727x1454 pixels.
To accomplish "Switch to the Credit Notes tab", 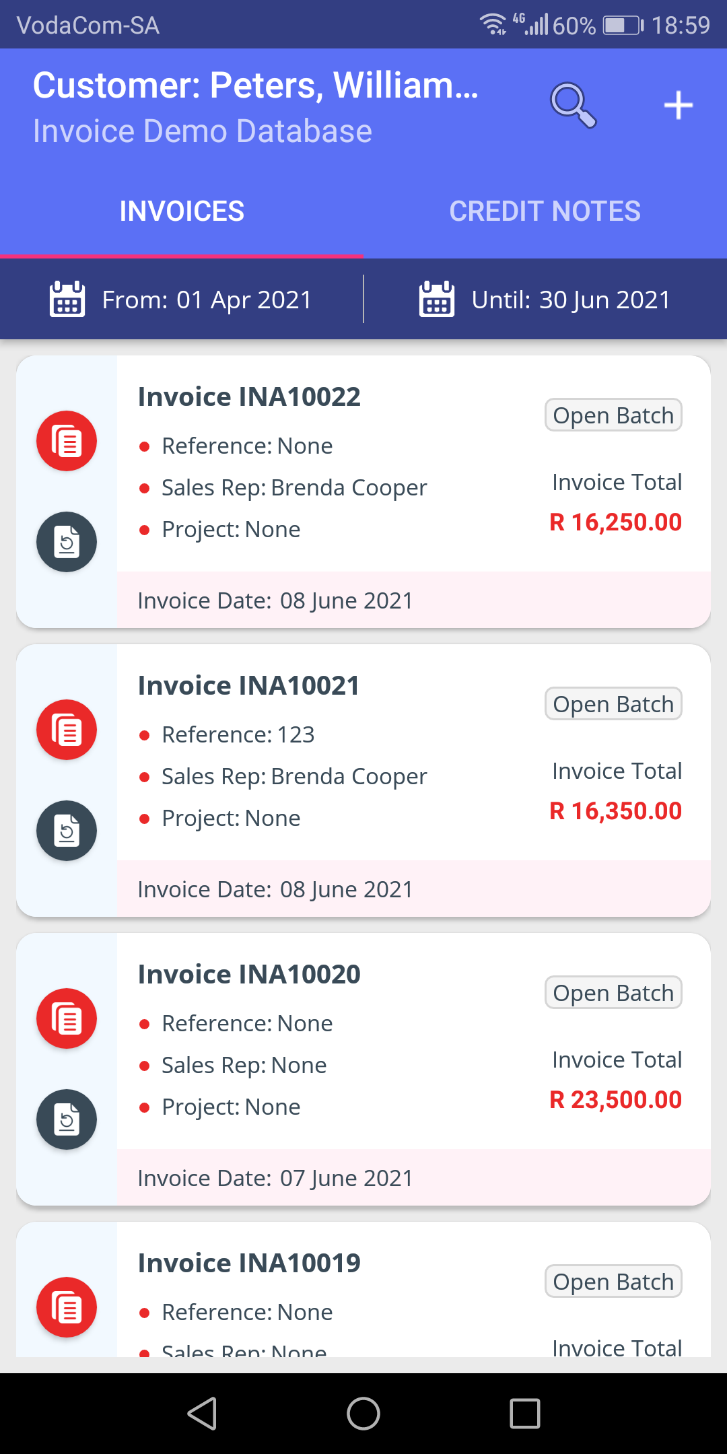I will 545,211.
